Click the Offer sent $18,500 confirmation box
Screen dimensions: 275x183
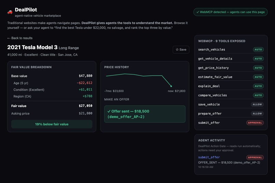click(x=145, y=114)
